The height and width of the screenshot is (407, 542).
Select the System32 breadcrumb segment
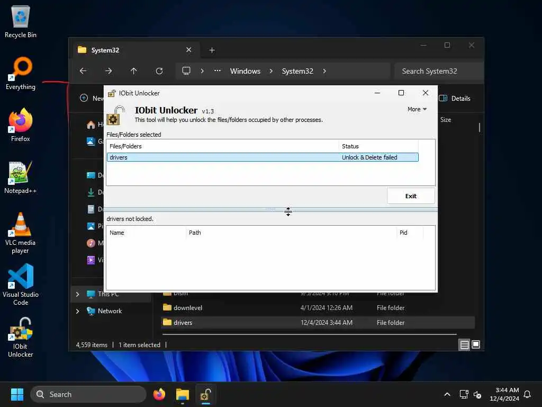pyautogui.click(x=297, y=71)
